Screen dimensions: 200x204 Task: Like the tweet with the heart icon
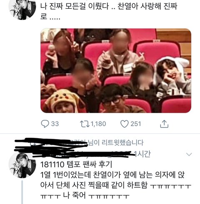pos(124,124)
